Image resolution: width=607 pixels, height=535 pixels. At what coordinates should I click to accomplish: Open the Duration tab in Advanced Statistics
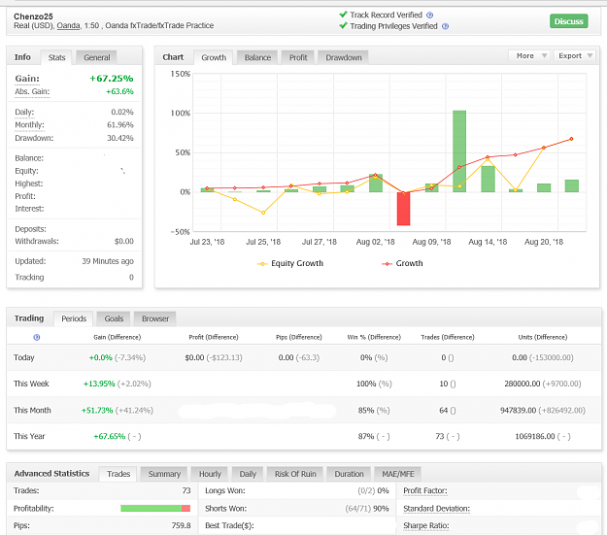point(349,474)
